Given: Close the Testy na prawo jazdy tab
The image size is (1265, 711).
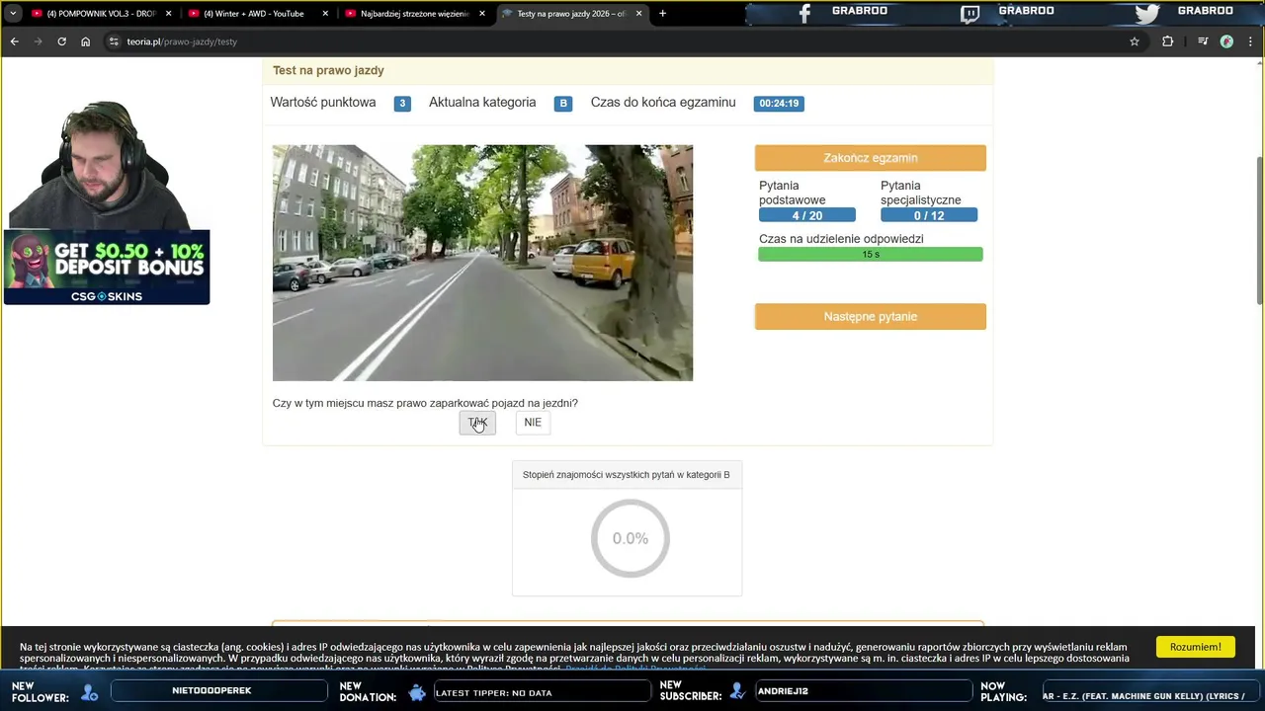Looking at the screenshot, I should (638, 14).
